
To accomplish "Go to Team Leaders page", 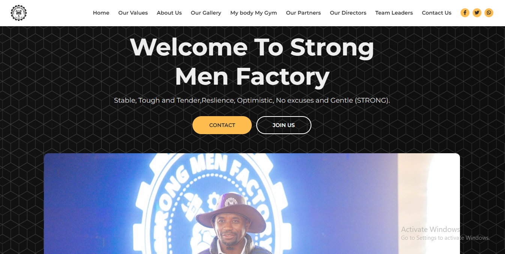I will point(394,13).
